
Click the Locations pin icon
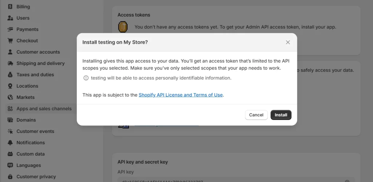10,86
